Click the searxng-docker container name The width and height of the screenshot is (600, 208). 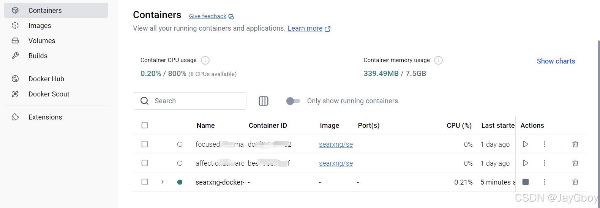tap(220, 182)
